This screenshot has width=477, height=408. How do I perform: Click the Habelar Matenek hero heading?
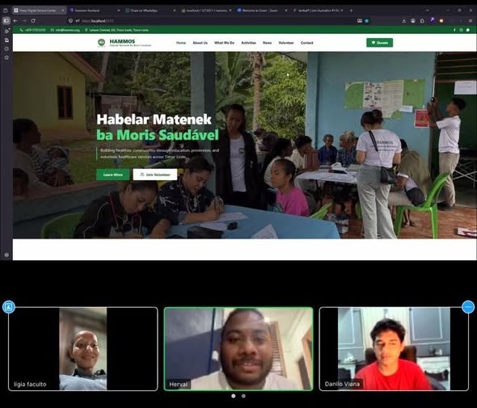pos(154,120)
